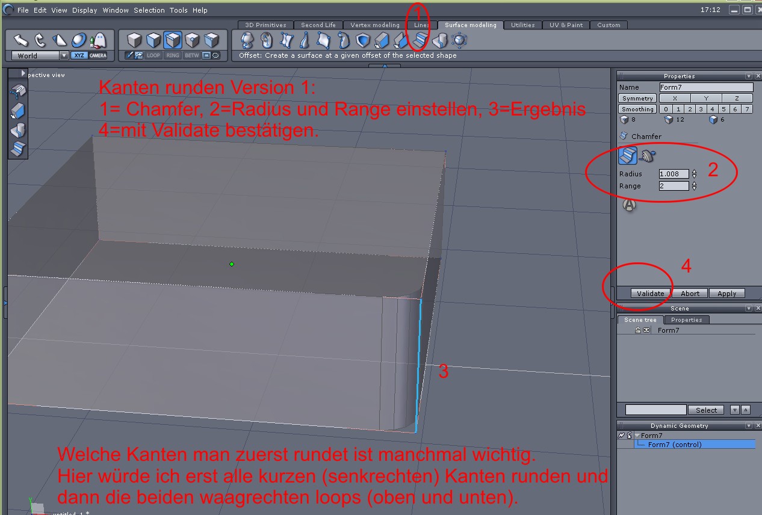Image resolution: width=762 pixels, height=515 pixels.
Task: Click the Validate button
Action: pyautogui.click(x=651, y=293)
